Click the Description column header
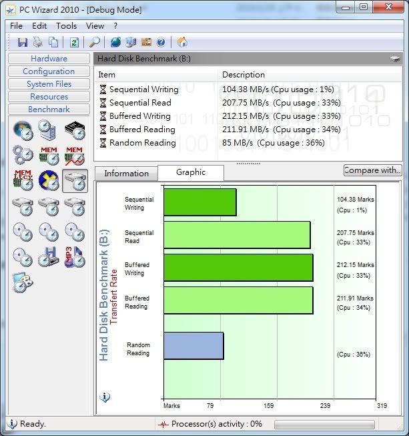 pyautogui.click(x=310, y=75)
